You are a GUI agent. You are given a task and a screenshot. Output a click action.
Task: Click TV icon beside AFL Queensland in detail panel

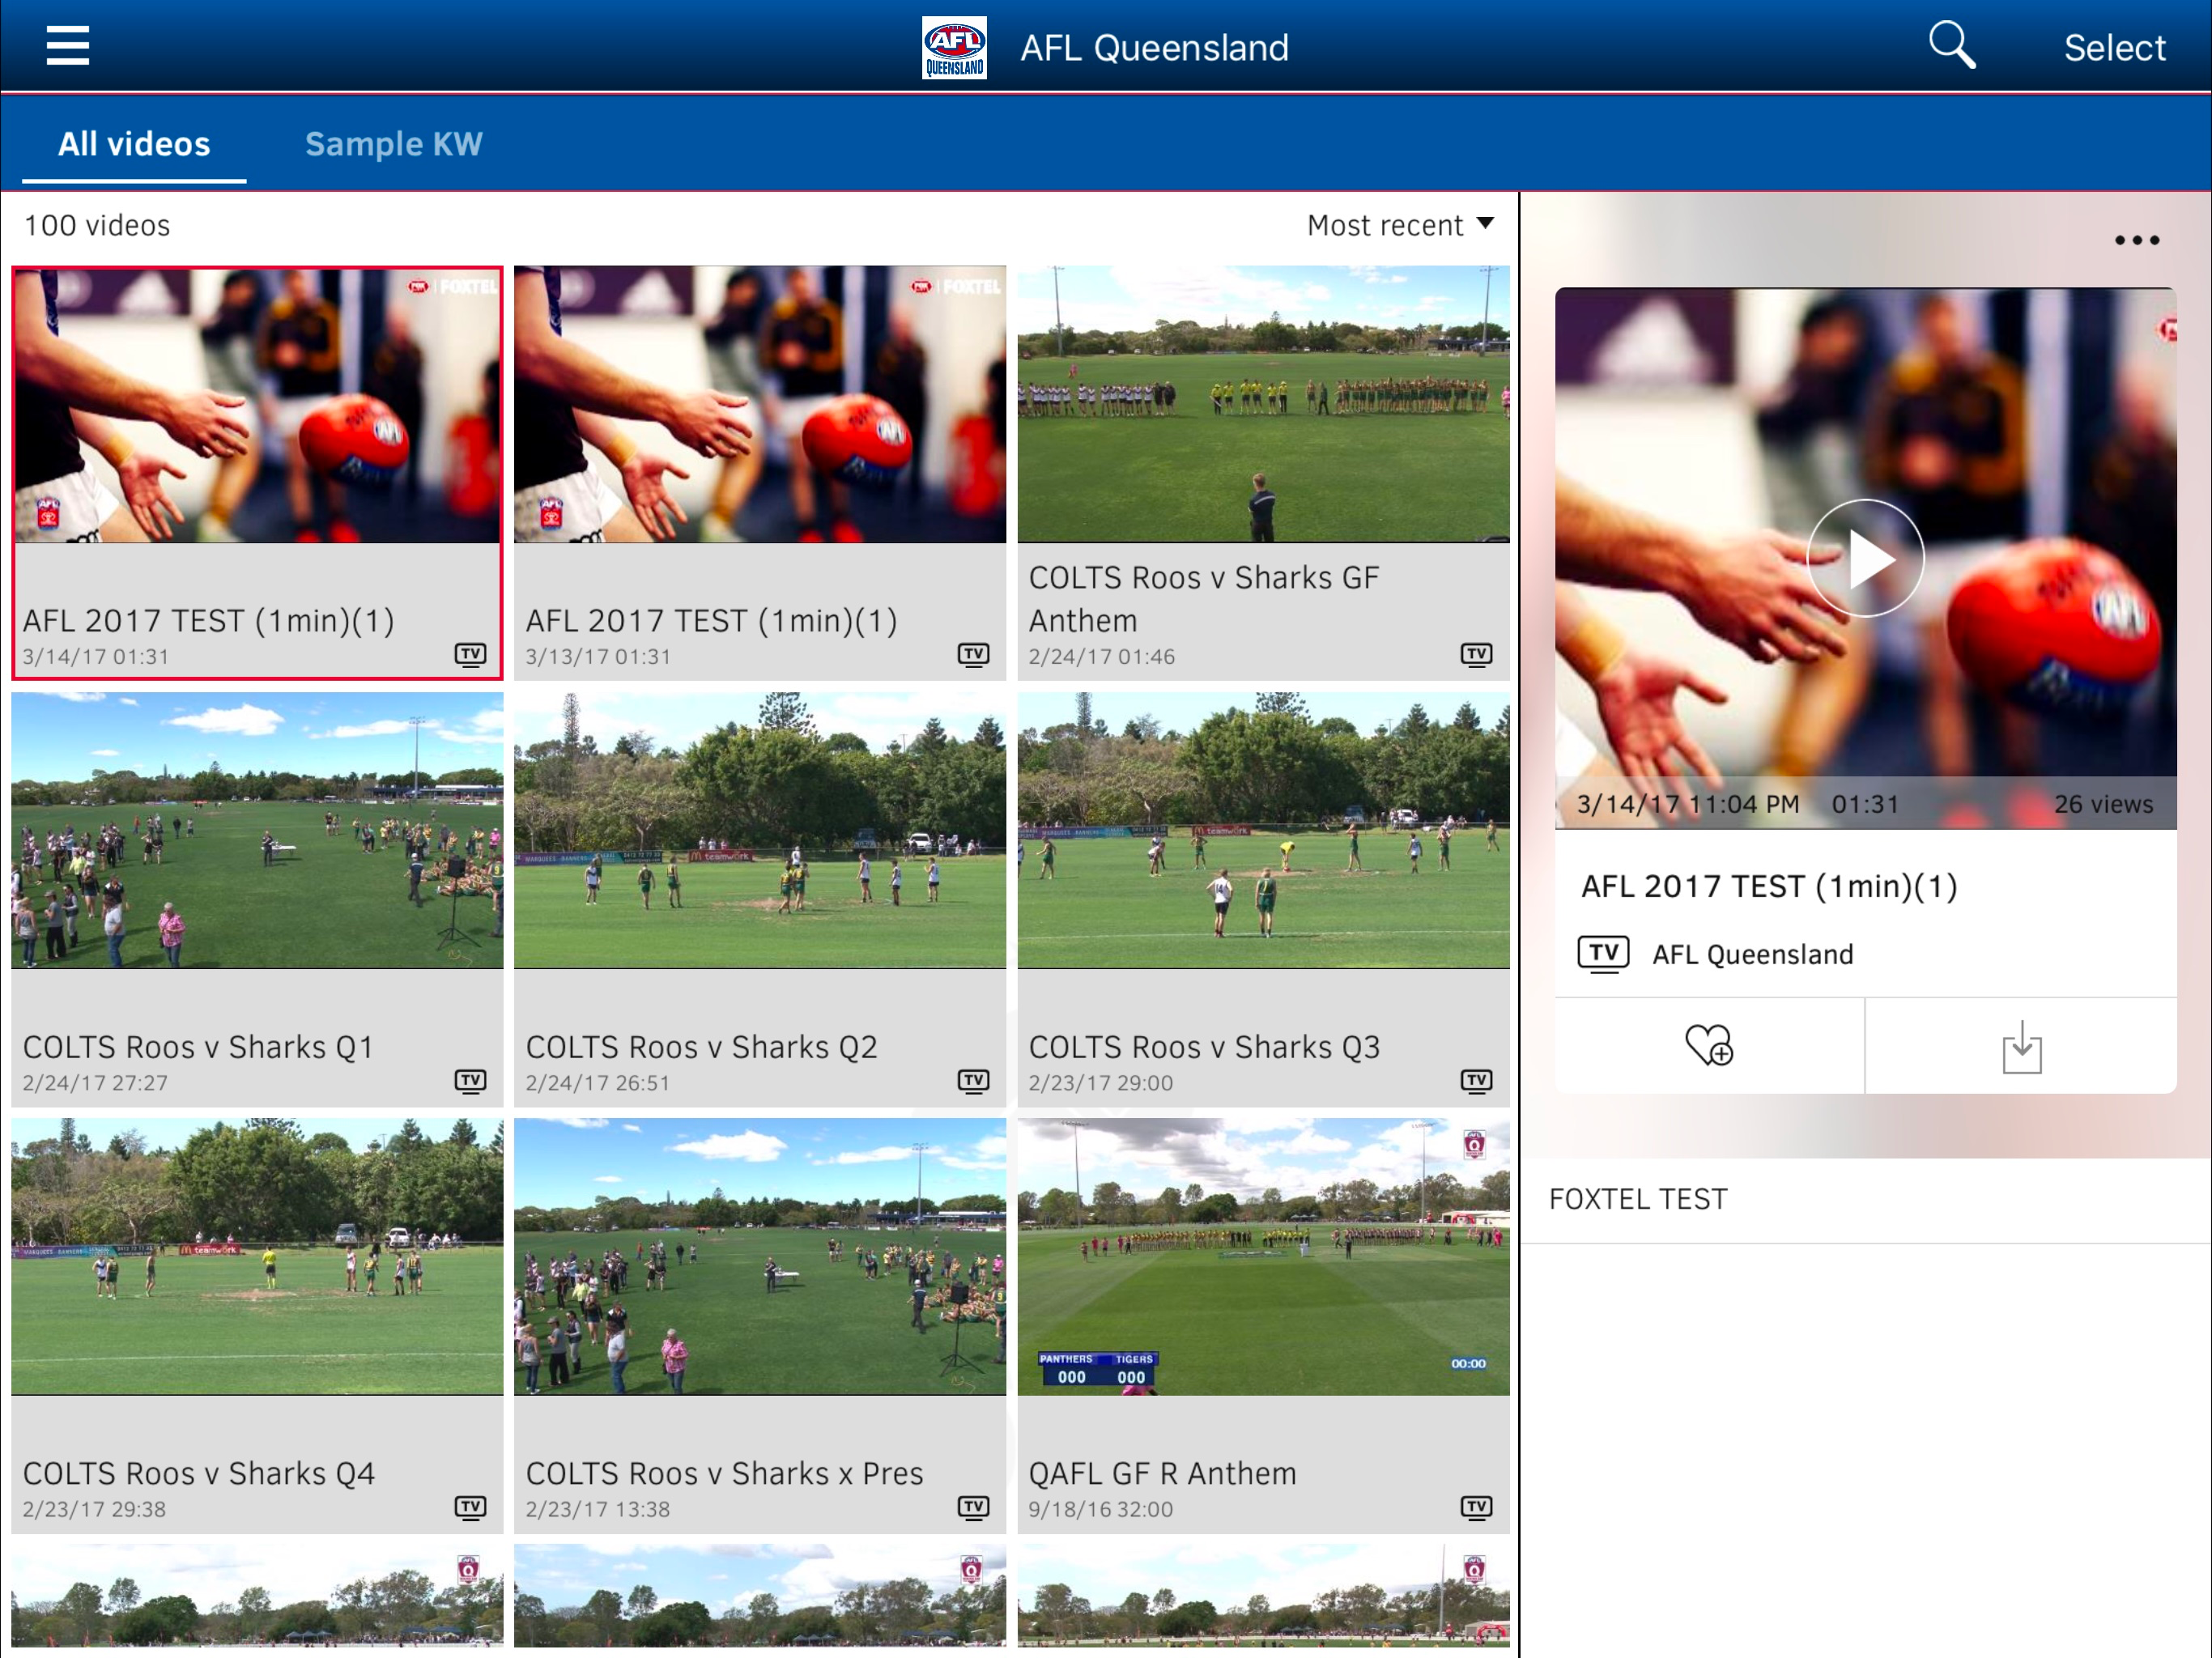pyautogui.click(x=1603, y=954)
